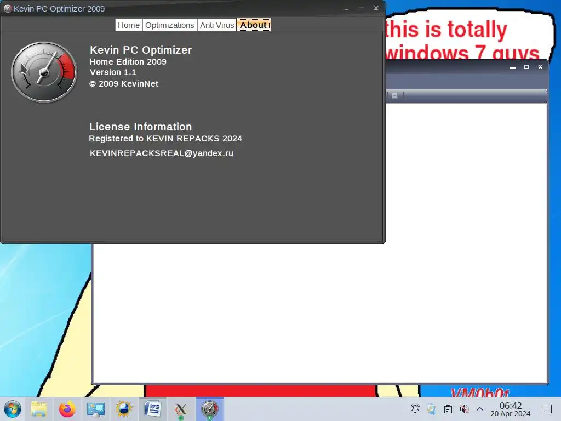The width and height of the screenshot is (561, 421).
Task: Click the 'License Information' heading
Action: tap(141, 127)
